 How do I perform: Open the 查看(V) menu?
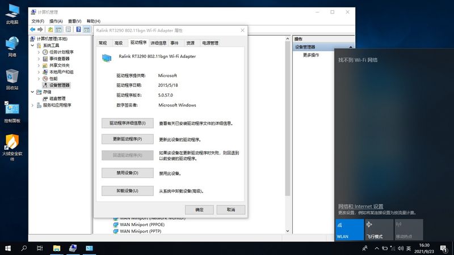[x=74, y=21]
